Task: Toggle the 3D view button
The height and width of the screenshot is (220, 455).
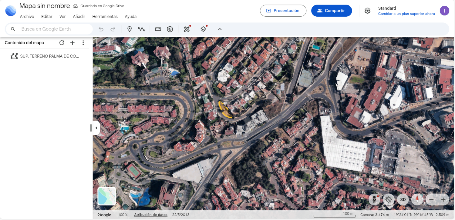Action: point(403,199)
